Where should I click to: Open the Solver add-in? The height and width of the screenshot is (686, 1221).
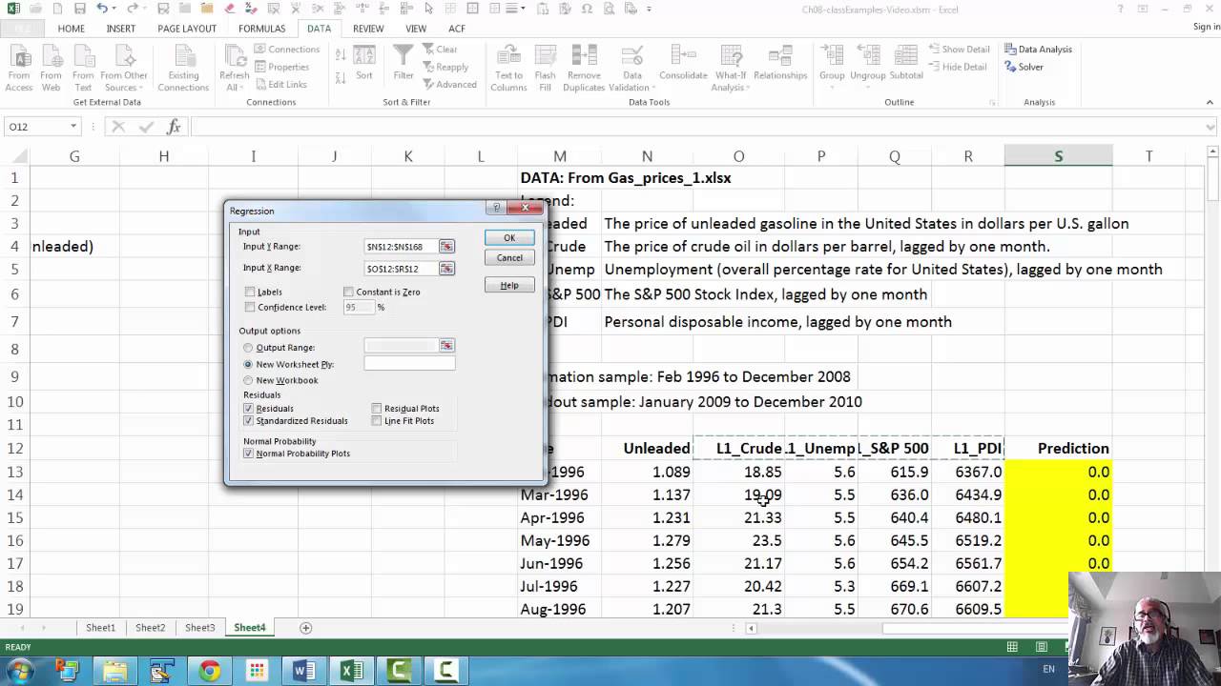pyautogui.click(x=1024, y=68)
